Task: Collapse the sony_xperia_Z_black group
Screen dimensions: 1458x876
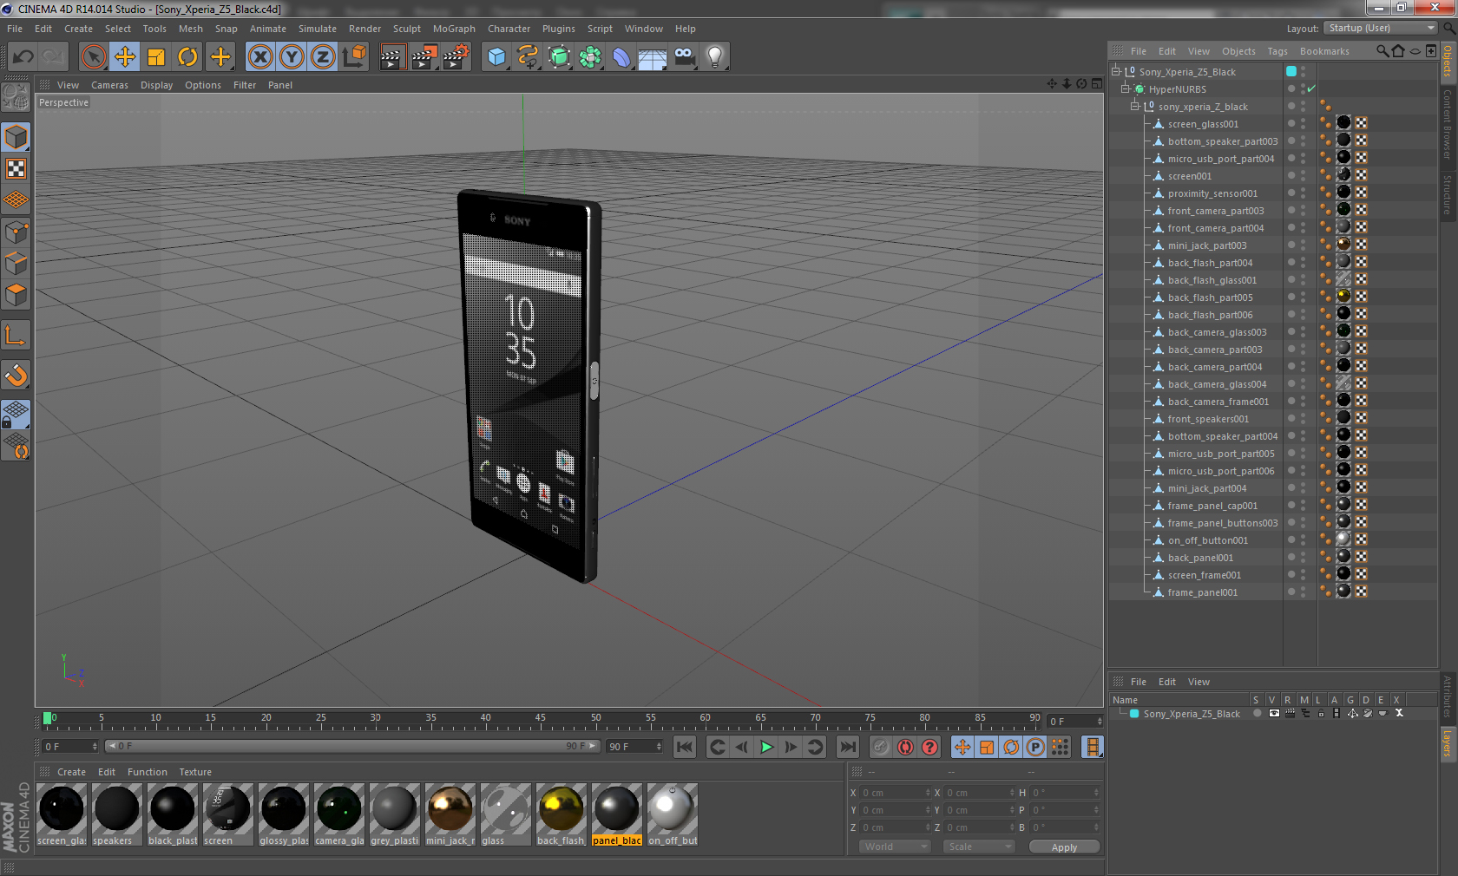Action: pyautogui.click(x=1134, y=107)
